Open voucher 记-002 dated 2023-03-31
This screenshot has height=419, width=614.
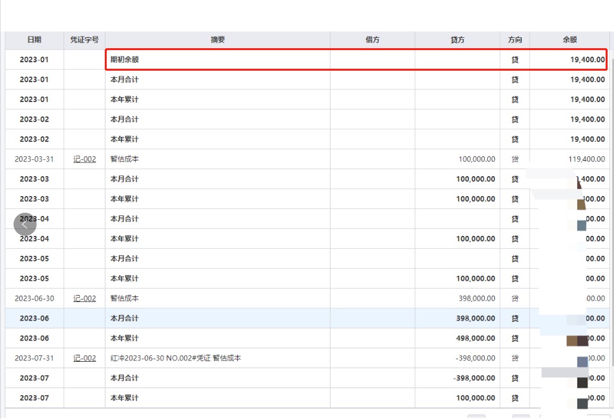click(84, 159)
